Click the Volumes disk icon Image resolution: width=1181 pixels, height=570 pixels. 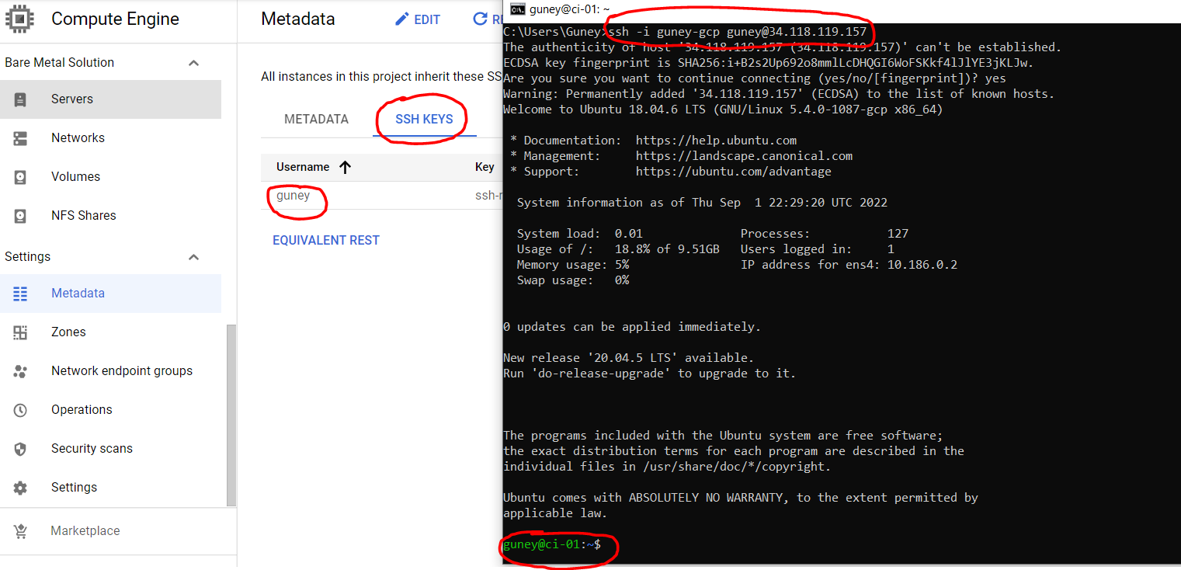[x=20, y=177]
